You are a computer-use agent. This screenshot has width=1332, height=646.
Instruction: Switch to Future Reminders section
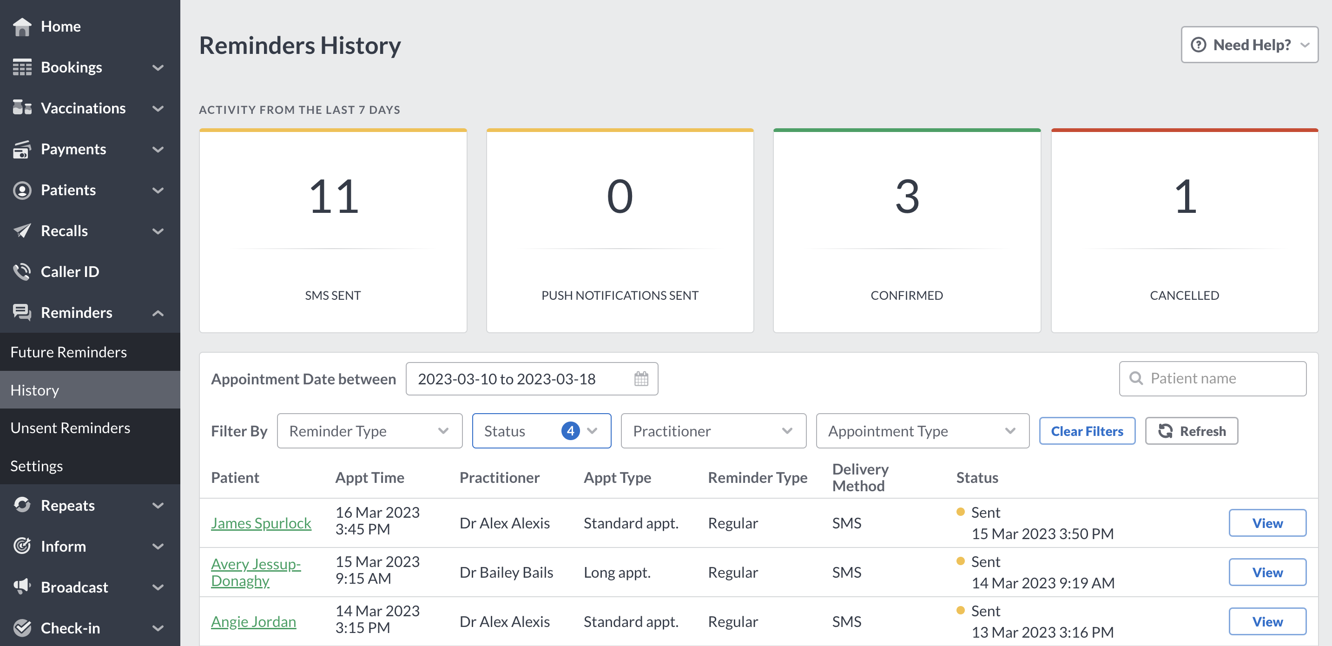pyautogui.click(x=68, y=352)
